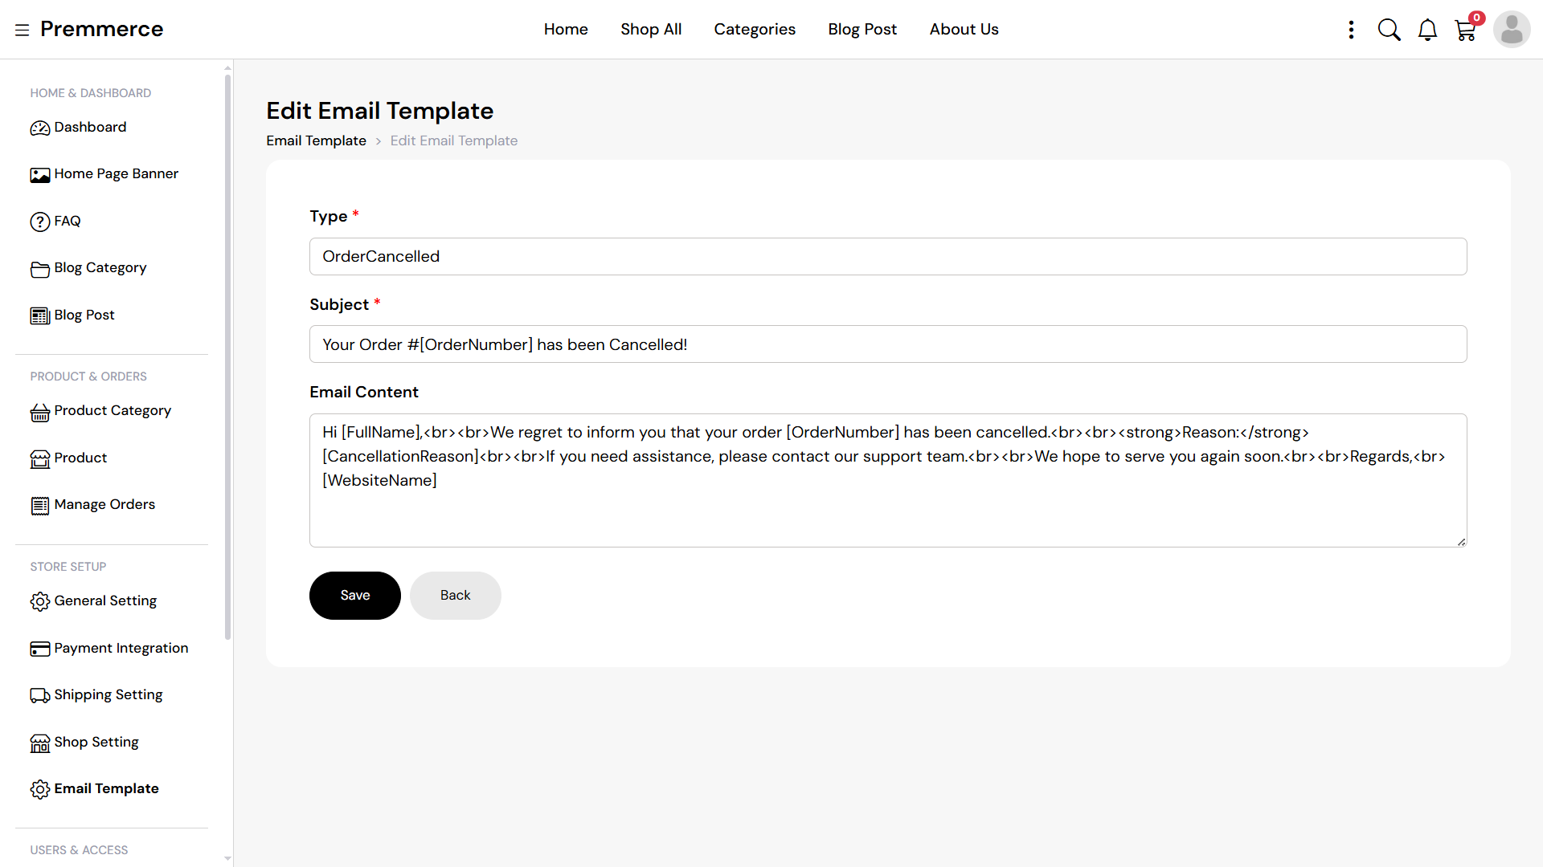
Task: Click the Email Content resize handle
Action: 1461,542
